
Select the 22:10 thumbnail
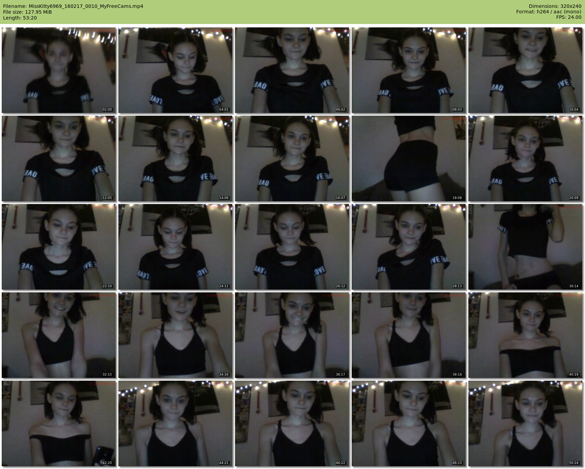pyautogui.click(x=59, y=247)
